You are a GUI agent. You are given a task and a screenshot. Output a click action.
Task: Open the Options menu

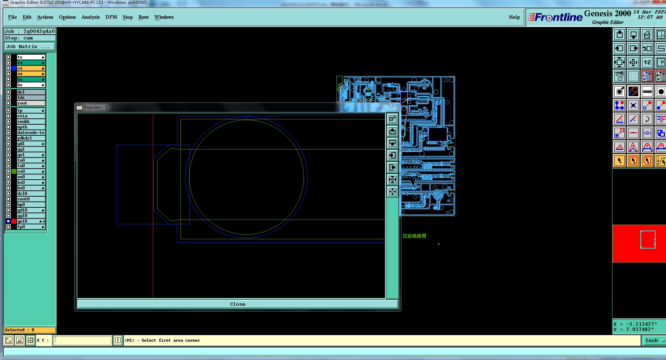coord(67,17)
